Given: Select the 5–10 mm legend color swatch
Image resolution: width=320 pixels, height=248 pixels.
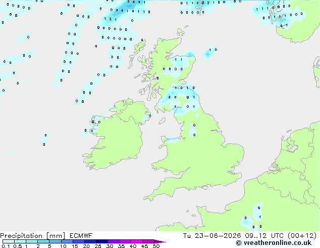Looking at the screenshot, I should (55, 241).
